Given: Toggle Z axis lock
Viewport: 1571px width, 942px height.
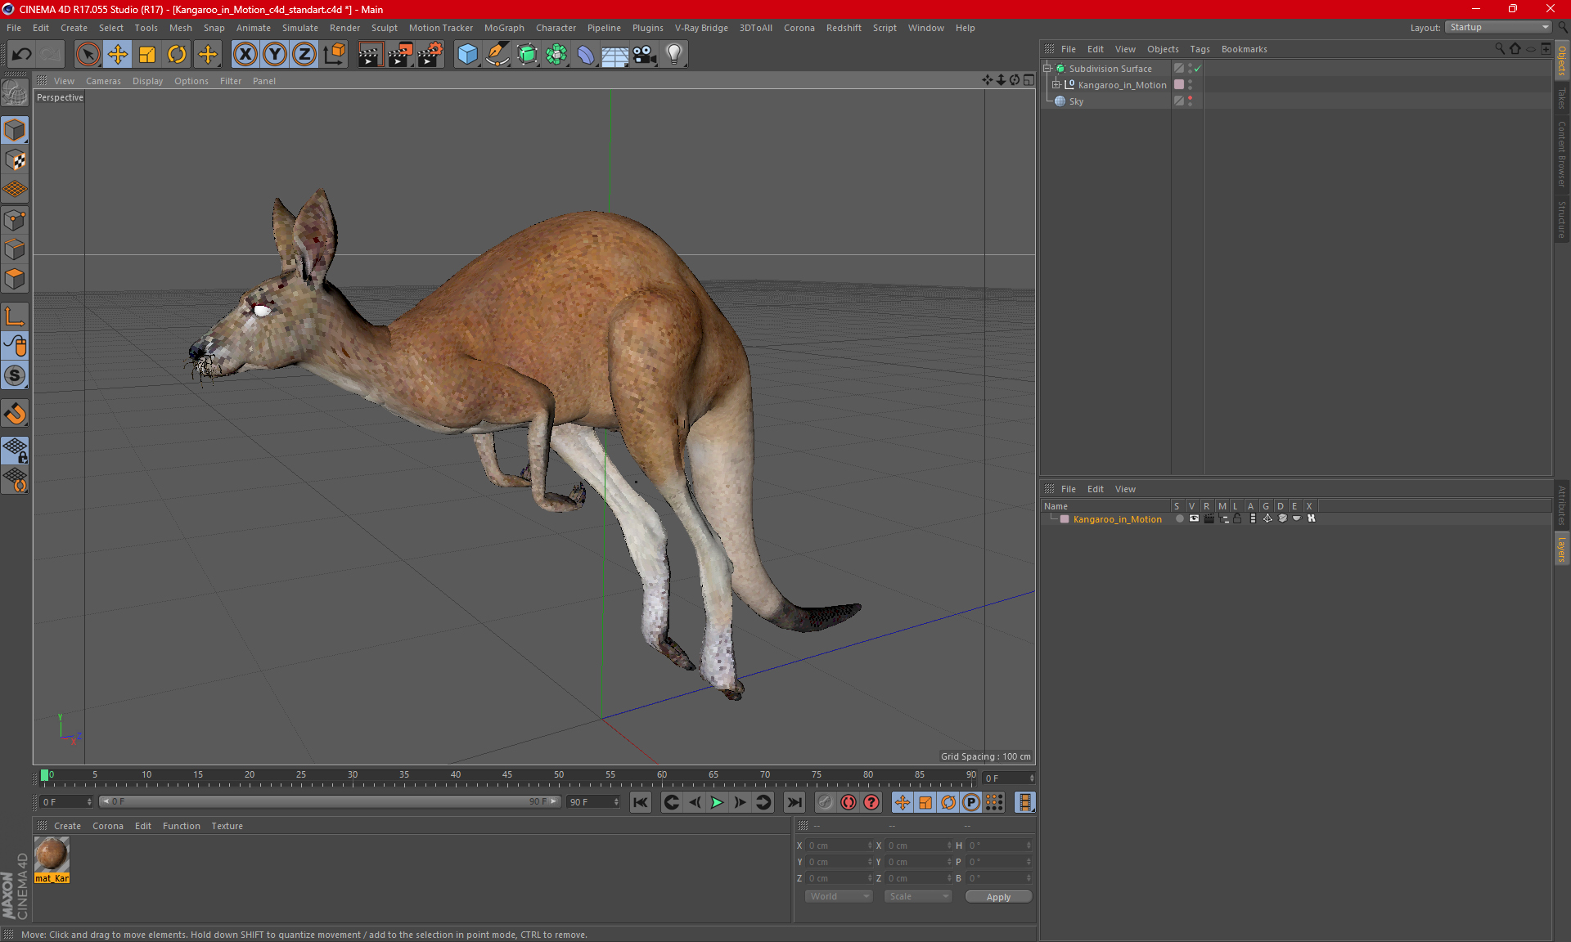Looking at the screenshot, I should (304, 55).
